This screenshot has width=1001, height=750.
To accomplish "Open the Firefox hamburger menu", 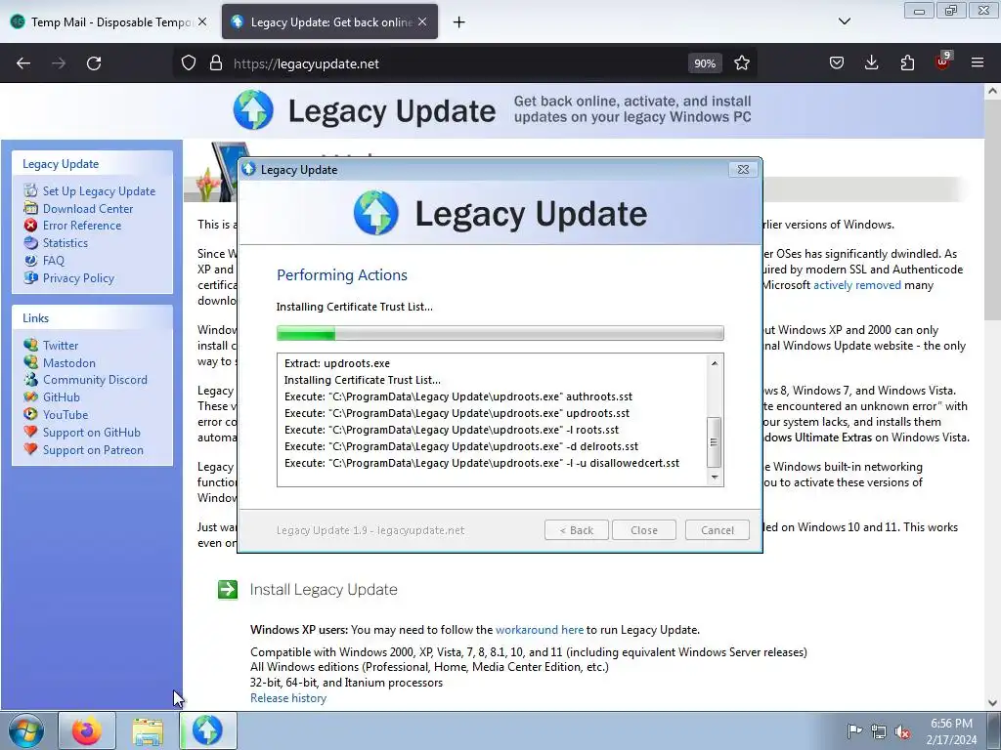I will 978,63.
